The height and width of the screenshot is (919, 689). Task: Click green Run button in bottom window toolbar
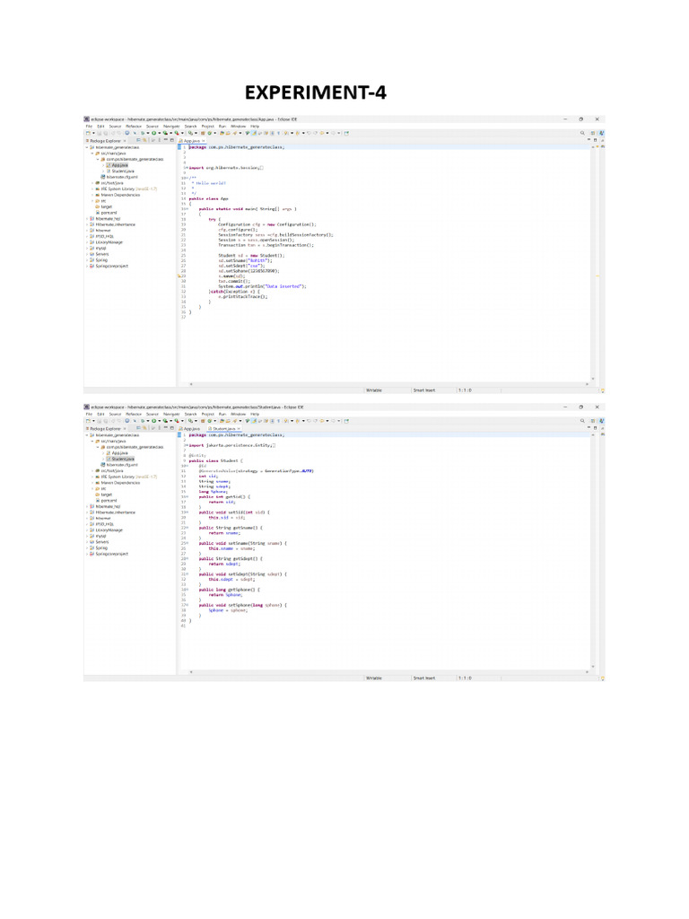(x=153, y=421)
